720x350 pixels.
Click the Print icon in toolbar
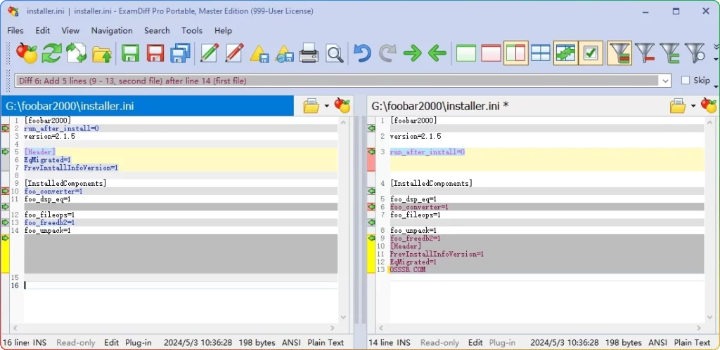pyautogui.click(x=309, y=53)
